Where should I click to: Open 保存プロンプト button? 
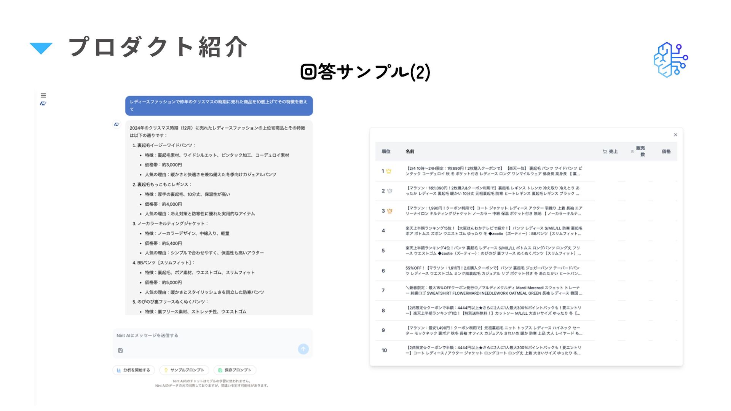coord(235,370)
